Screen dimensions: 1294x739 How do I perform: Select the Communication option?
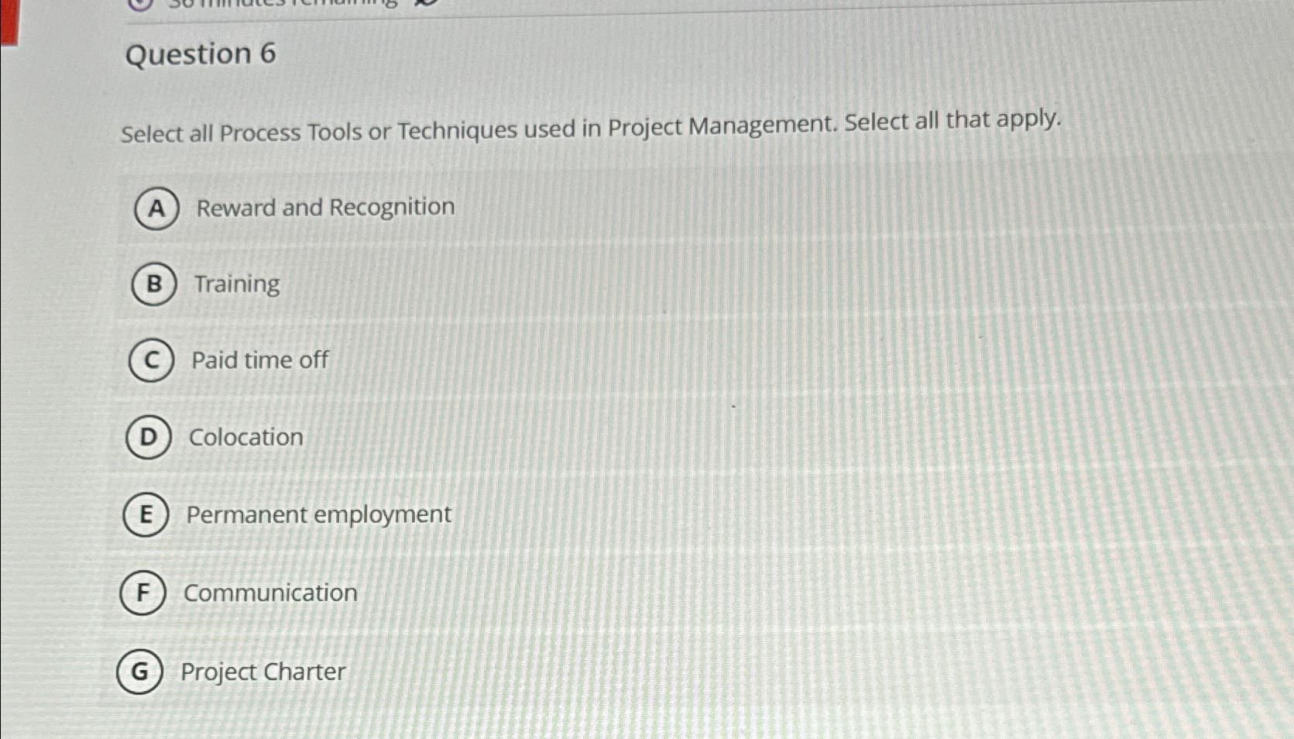click(270, 592)
